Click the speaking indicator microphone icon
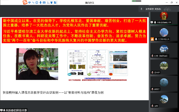Screen dimensions: 179x112 click(142, 9)
